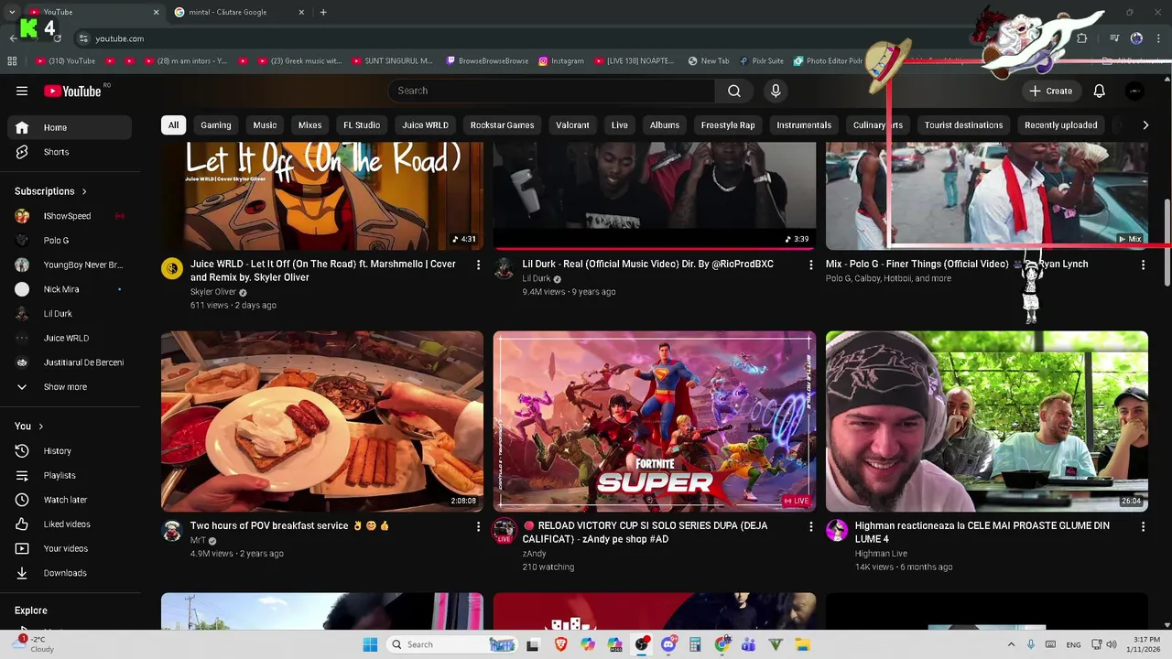Viewport: 1172px width, 659px height.
Task: Open options menu for Highman reactioneaza video
Action: click(x=1143, y=526)
